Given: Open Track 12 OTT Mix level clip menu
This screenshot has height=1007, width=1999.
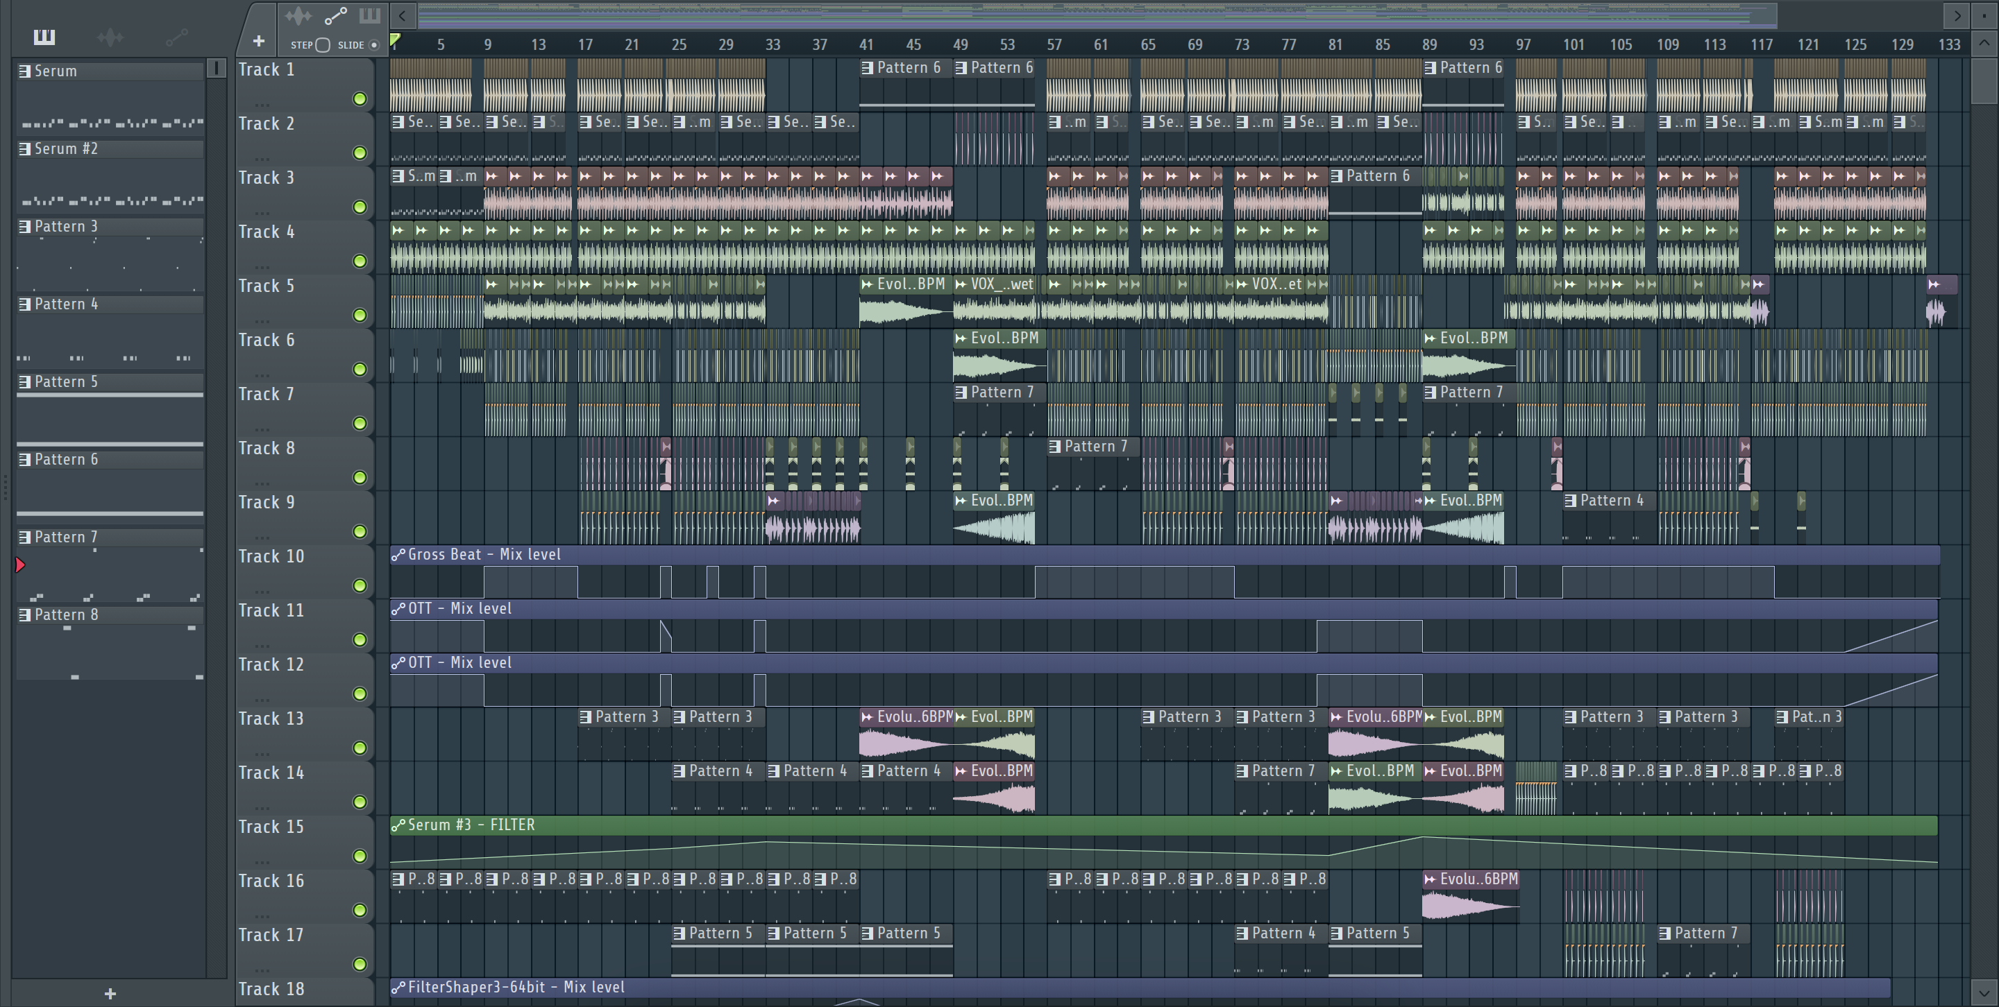Looking at the screenshot, I should pos(398,664).
